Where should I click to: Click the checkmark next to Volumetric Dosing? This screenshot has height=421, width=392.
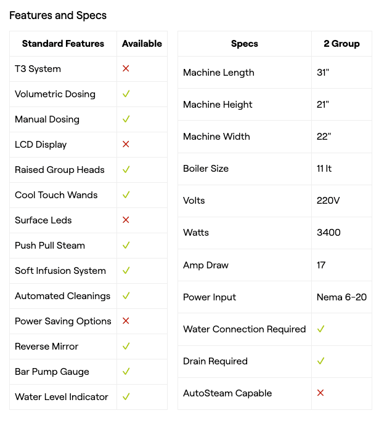point(126,94)
